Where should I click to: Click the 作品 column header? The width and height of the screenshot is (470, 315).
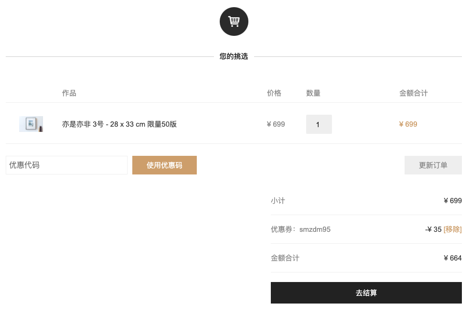(69, 93)
